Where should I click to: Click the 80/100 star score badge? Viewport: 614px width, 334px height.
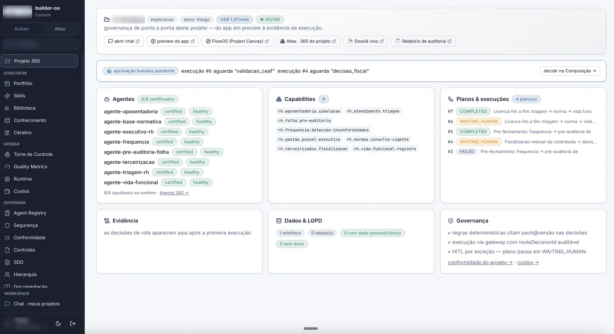[270, 19]
